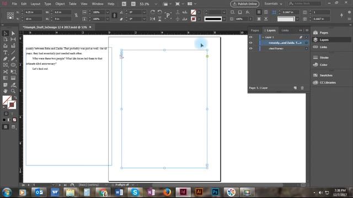Open stroke style dropdown

[224, 19]
